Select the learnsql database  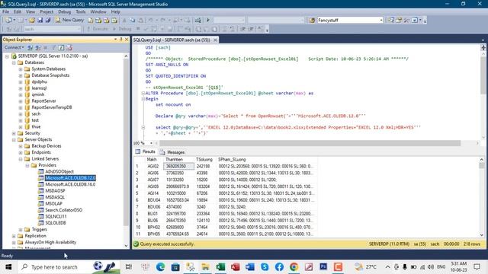coord(39,88)
